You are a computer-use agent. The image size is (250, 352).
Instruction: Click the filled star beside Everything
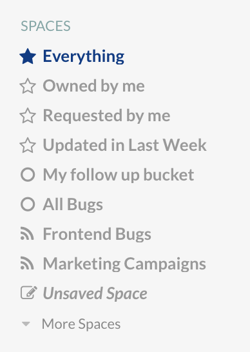pos(28,56)
